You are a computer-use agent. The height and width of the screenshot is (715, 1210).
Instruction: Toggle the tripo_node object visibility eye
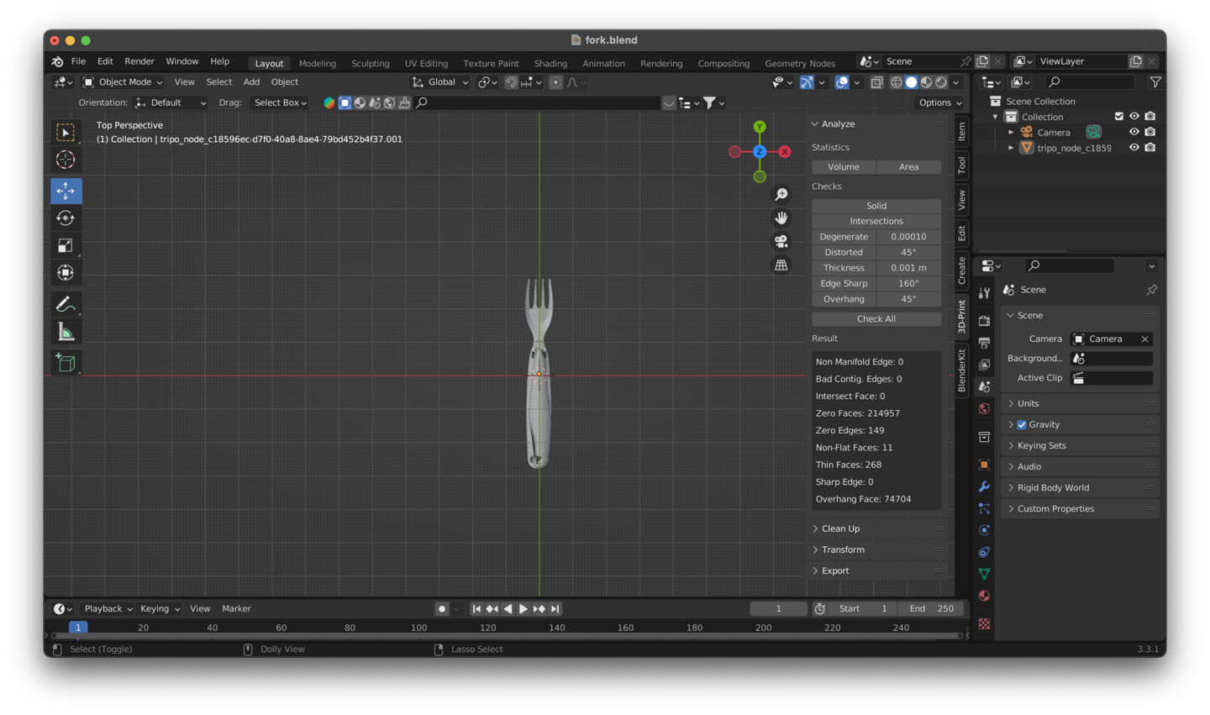tap(1134, 148)
